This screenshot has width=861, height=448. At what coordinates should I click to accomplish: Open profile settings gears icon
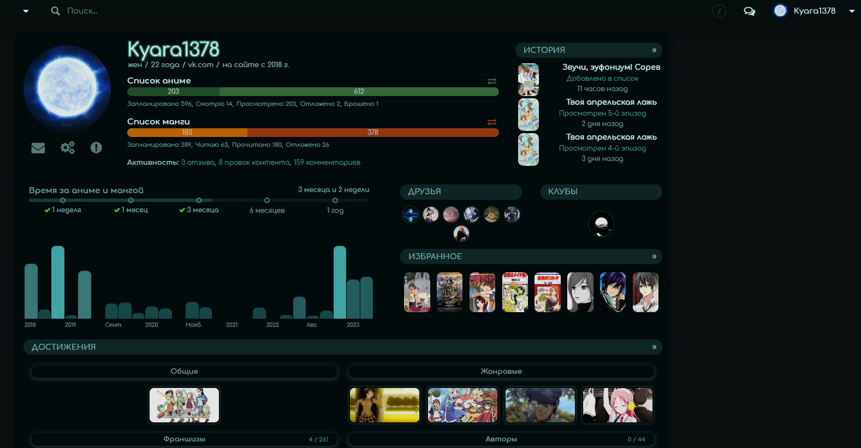tap(68, 148)
